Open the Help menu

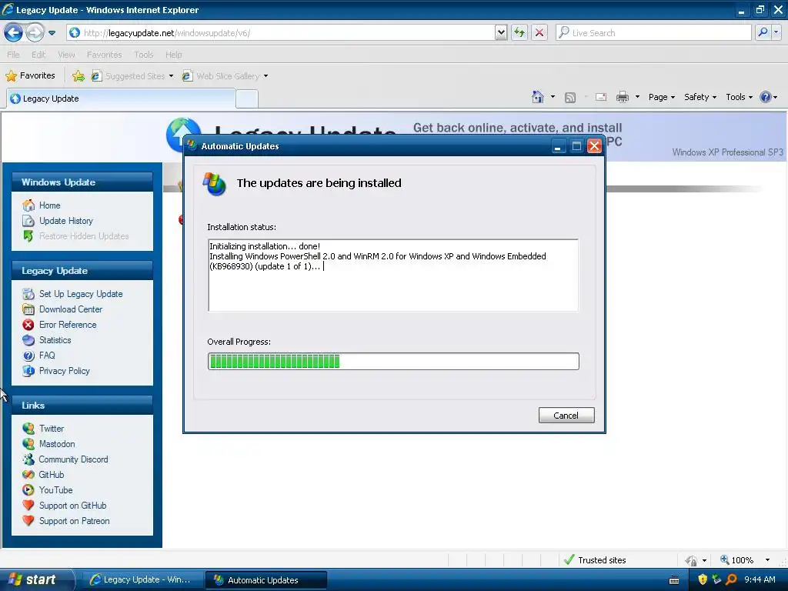173,55
